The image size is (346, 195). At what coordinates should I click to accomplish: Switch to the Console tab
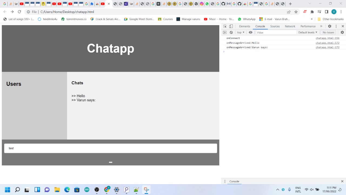tap(260, 26)
